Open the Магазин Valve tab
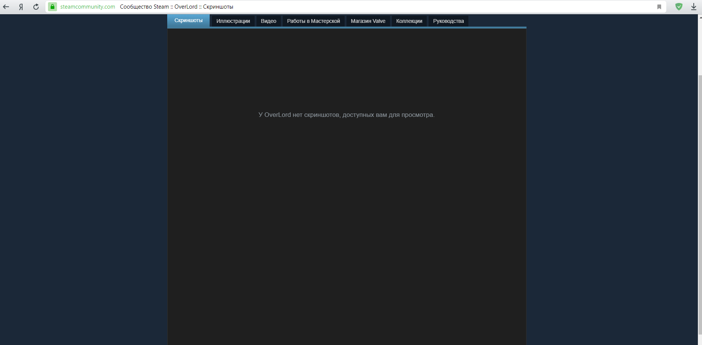Screen dimensions: 702x345 pyautogui.click(x=368, y=21)
